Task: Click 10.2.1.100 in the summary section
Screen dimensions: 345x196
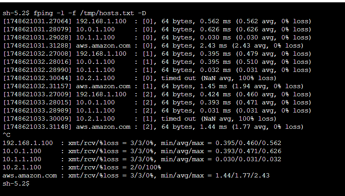Action: pyautogui.click(x=22, y=167)
